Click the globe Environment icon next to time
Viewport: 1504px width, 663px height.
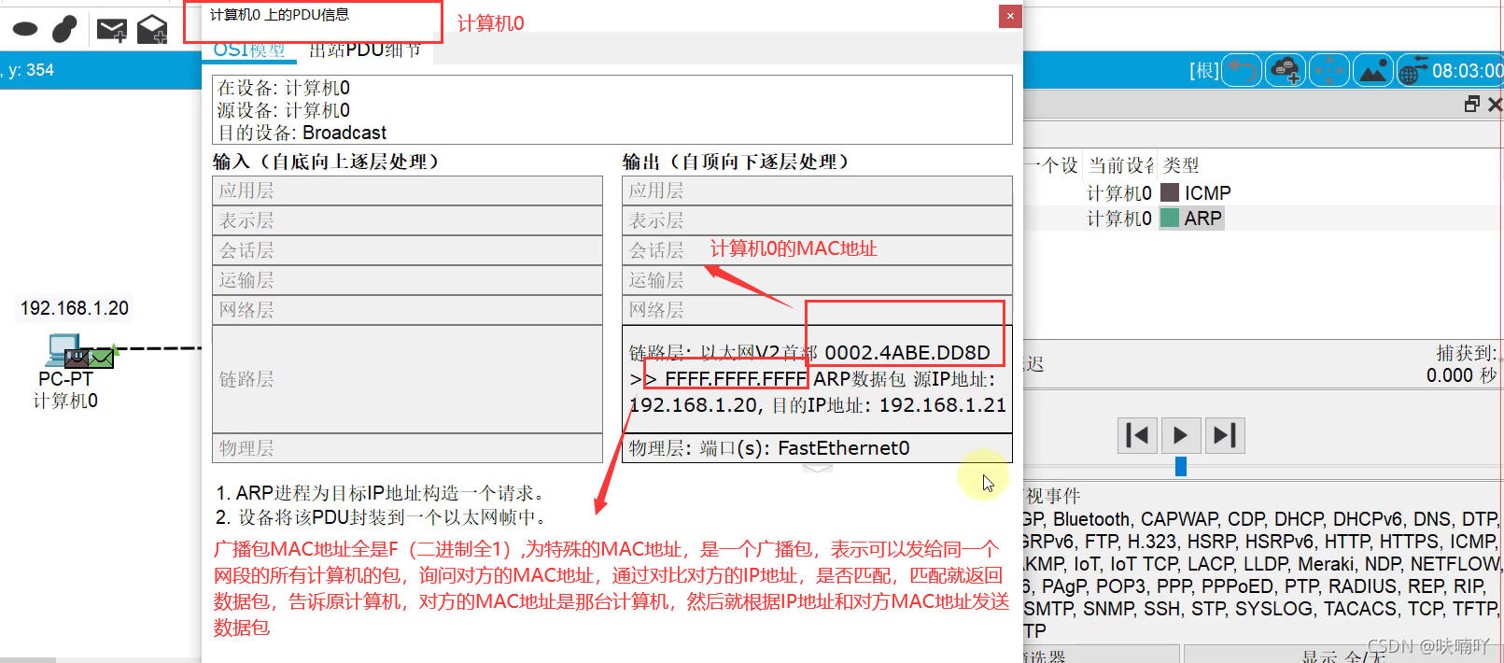click(x=1413, y=70)
